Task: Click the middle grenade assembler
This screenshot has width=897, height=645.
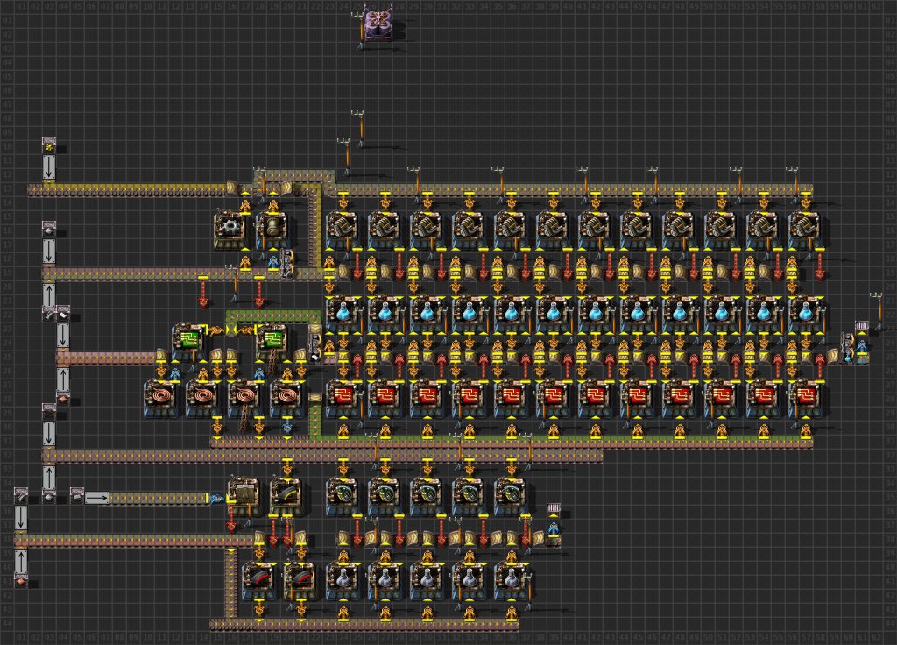Action: (427, 495)
